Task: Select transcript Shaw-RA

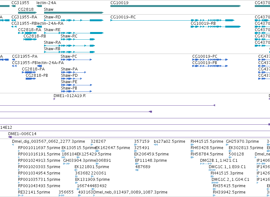Action: pos(69,46)
